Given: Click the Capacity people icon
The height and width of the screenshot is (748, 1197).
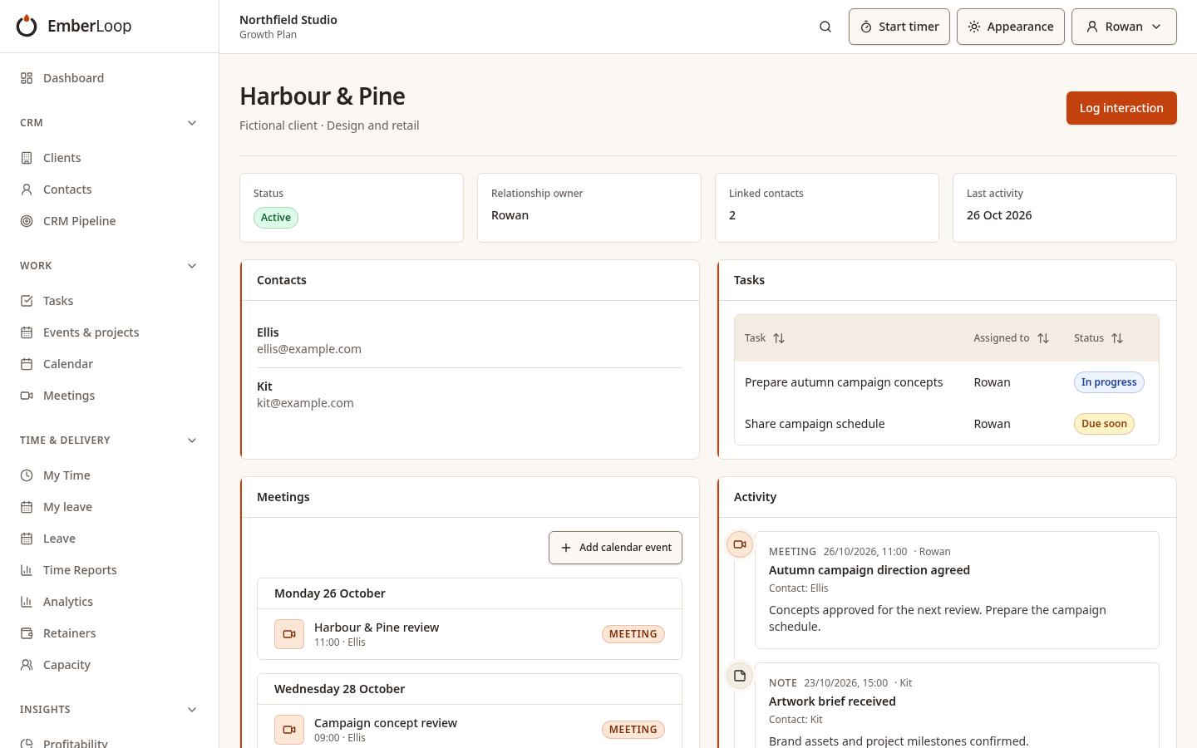Looking at the screenshot, I should 27,665.
